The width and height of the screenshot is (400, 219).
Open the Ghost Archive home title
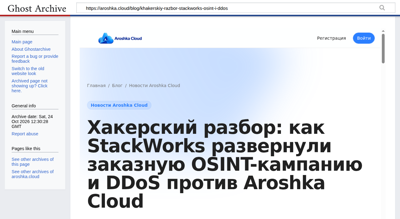pos(37,8)
